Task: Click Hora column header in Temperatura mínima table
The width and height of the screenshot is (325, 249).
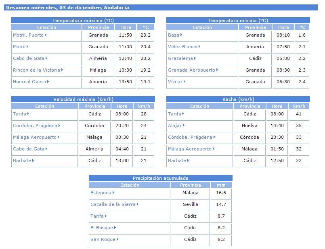Action: [x=283, y=27]
